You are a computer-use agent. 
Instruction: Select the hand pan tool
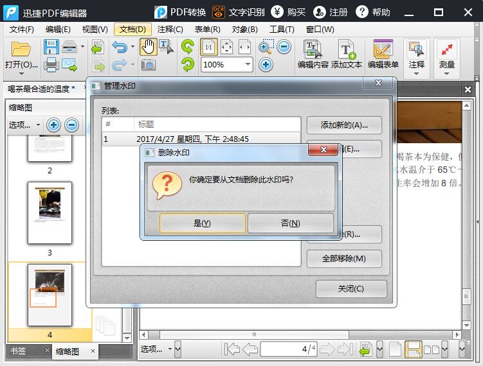click(x=148, y=47)
